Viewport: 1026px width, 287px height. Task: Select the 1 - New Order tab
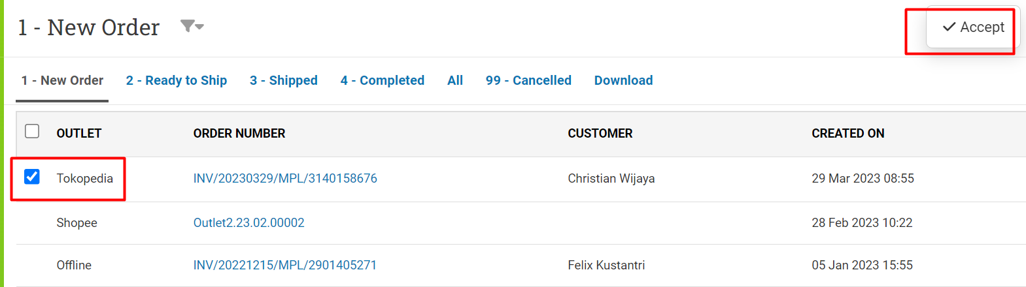(x=62, y=80)
